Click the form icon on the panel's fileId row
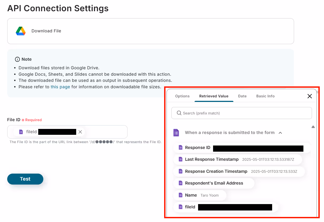Viewport: 324px width, 222px height. pos(181,207)
